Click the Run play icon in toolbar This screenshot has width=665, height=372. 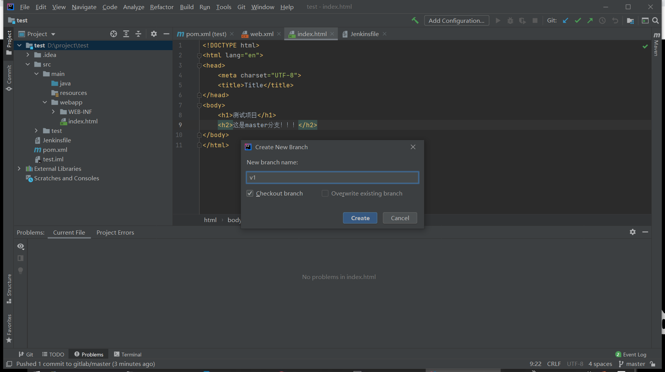click(x=498, y=20)
